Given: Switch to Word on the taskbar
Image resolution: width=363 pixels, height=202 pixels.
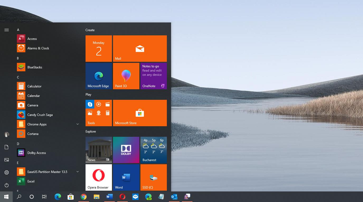Looking at the screenshot, I should pyautogui.click(x=109, y=197).
